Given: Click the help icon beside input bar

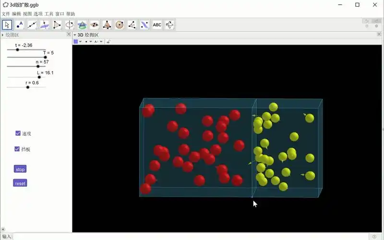Looking at the screenshot, I should (374, 237).
